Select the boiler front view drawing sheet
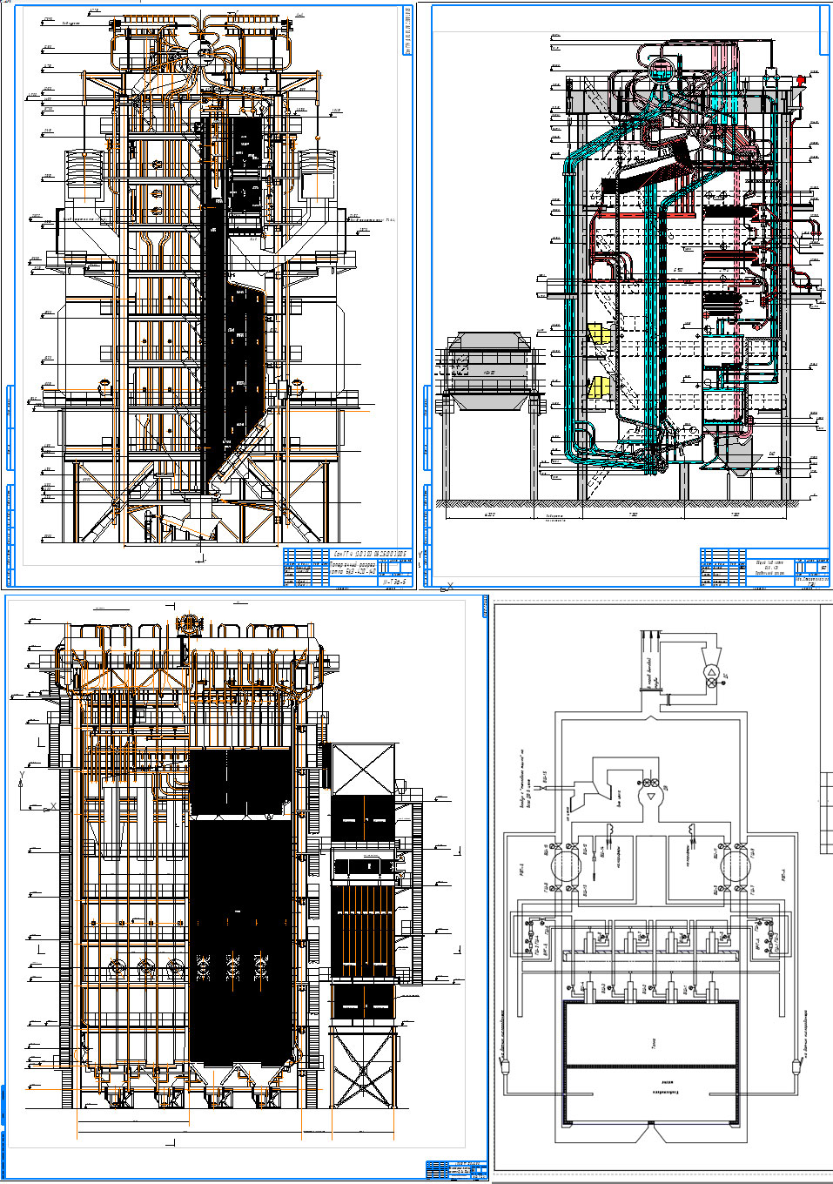The width and height of the screenshot is (833, 1184). click(x=246, y=889)
